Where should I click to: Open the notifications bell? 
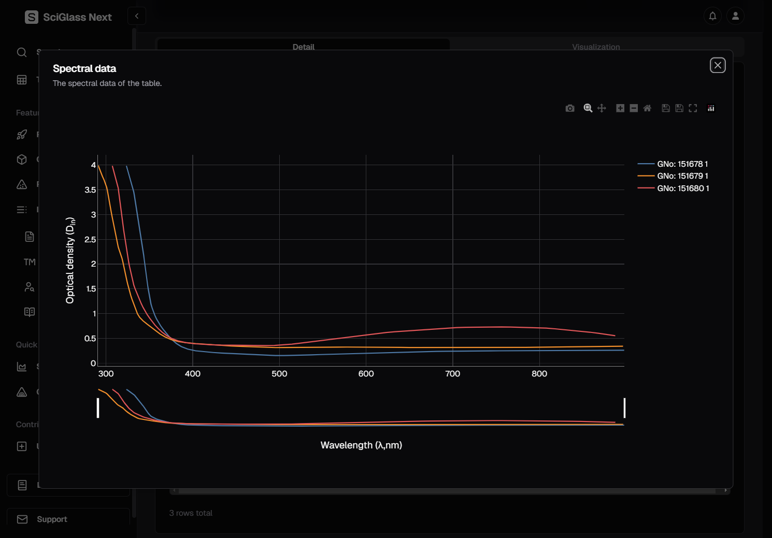click(x=712, y=16)
